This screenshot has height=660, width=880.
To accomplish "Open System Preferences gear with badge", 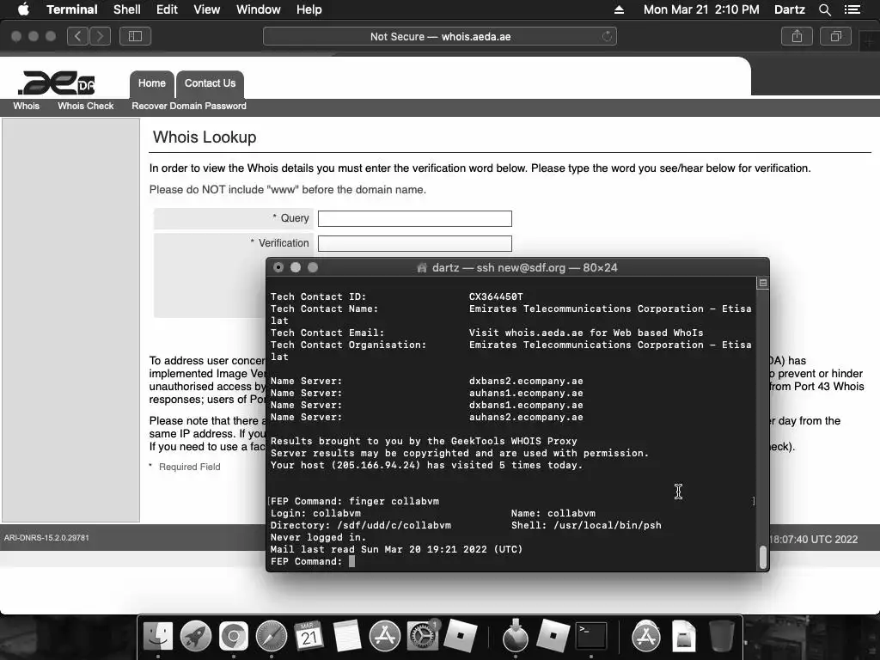I will pos(423,636).
